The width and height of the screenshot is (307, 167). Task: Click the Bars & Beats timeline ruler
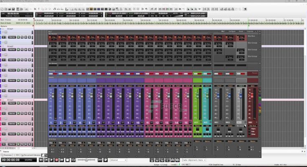click(x=125, y=23)
